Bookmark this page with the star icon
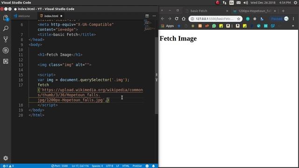299x168 pixels. 239,19
